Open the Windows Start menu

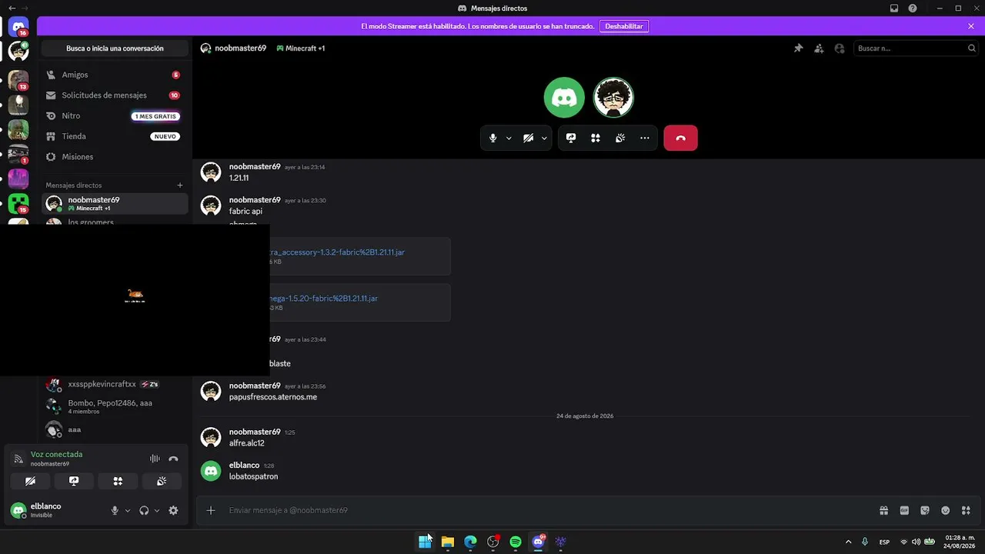(425, 542)
